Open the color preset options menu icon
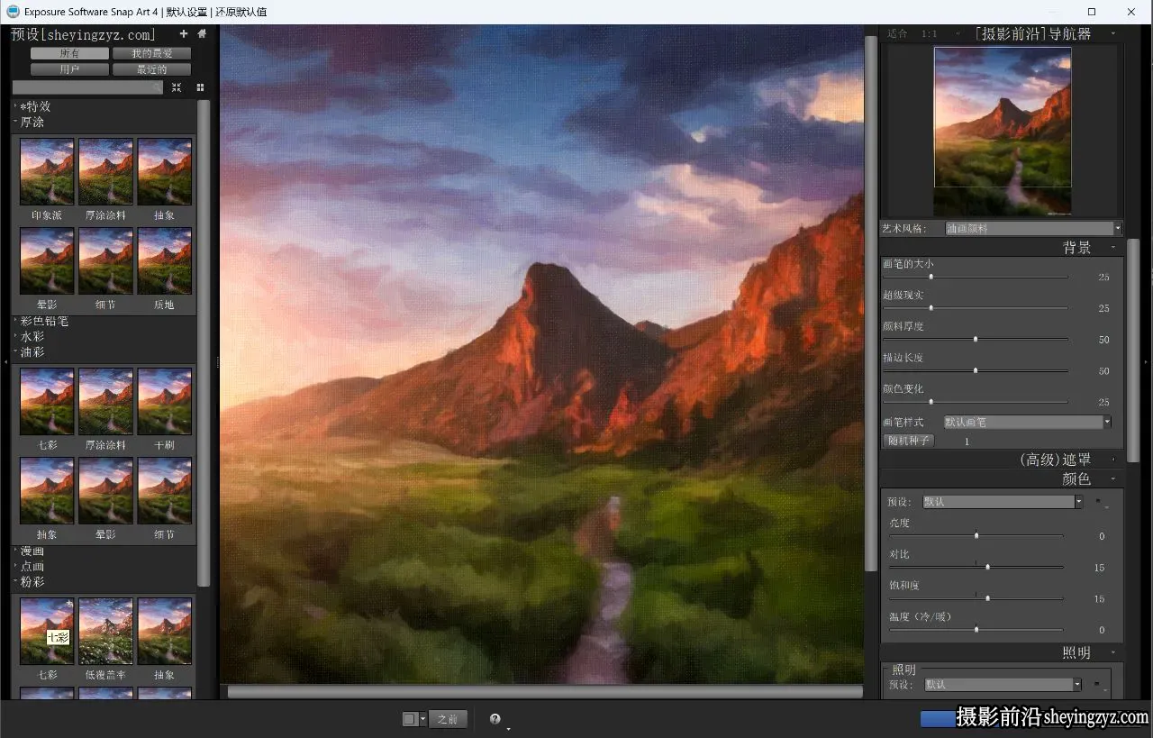The image size is (1153, 738). coord(1101,503)
